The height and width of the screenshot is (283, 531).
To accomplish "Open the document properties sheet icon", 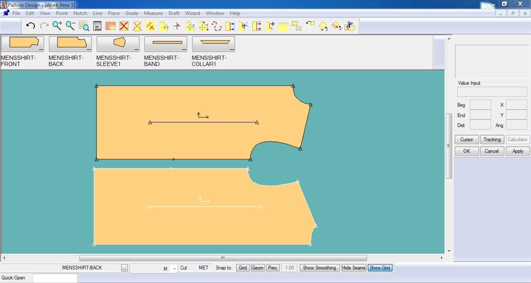I will click(x=97, y=26).
